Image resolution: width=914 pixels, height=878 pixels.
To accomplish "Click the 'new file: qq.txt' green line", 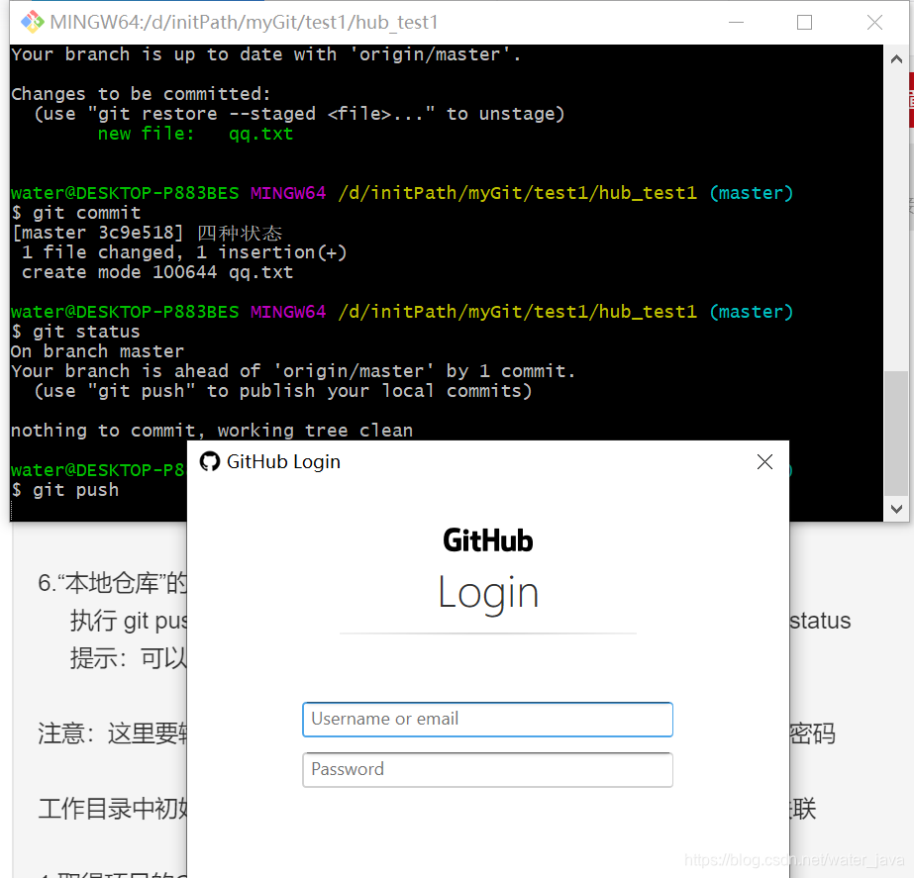I will coord(195,134).
